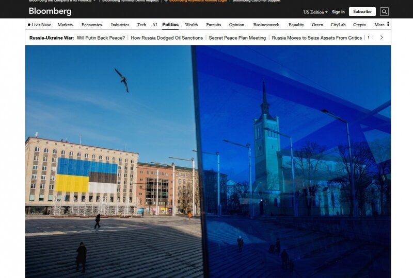413x278 pixels.
Task: Open 'Secret Peace Plan Meeting' story
Action: tap(237, 38)
